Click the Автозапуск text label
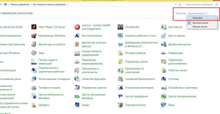 pyautogui.click(x=175, y=27)
